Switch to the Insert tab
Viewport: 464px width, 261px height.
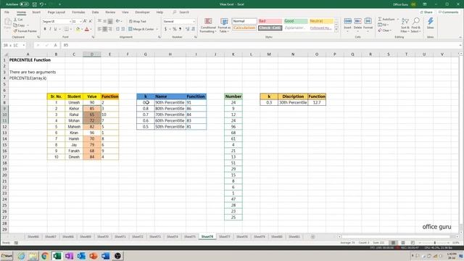(x=36, y=12)
